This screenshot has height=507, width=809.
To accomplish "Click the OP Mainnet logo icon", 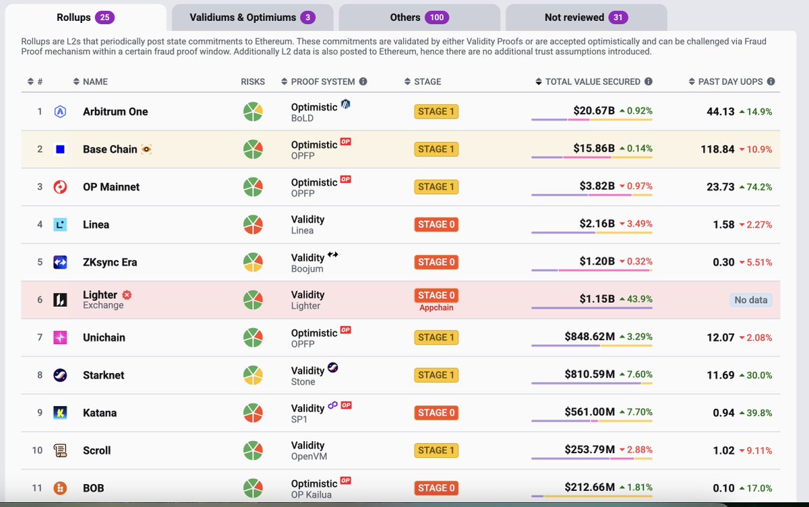I will tap(60, 187).
